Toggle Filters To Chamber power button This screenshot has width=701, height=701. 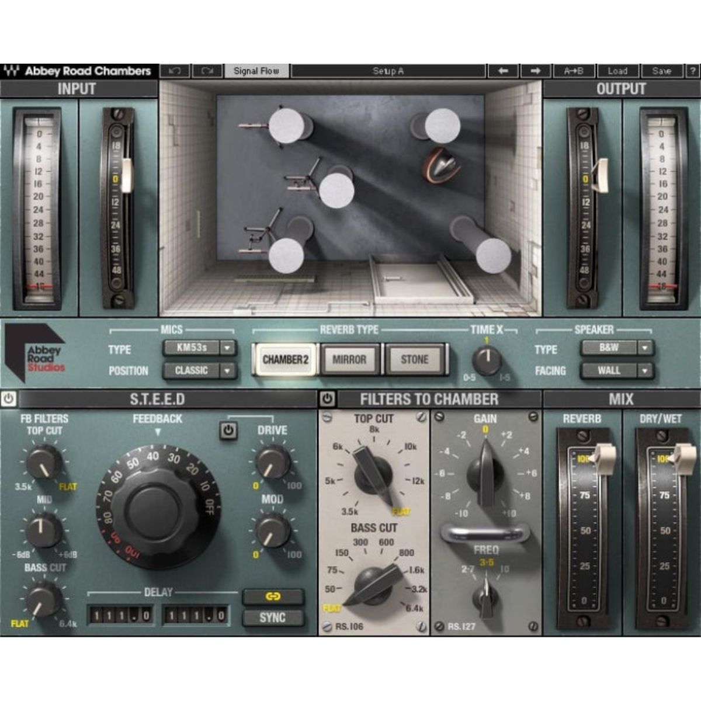(327, 399)
